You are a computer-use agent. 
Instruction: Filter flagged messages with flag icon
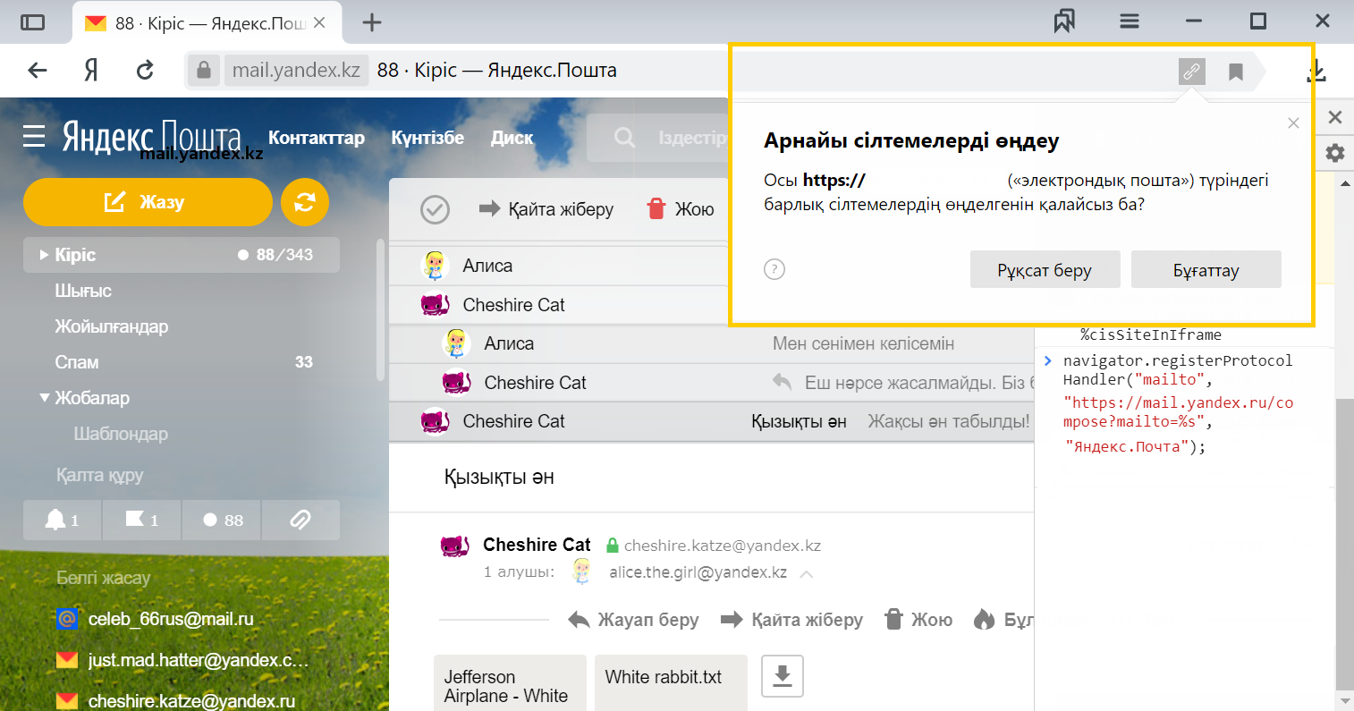tap(141, 520)
